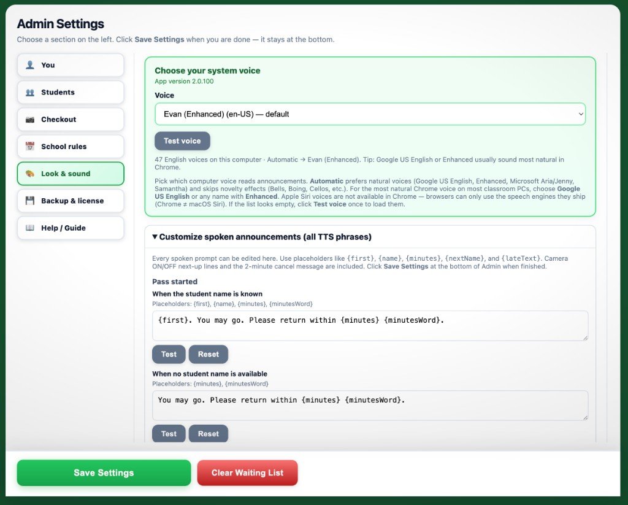This screenshot has width=628, height=505.
Task: Test the known student name announcement
Action: 169,354
